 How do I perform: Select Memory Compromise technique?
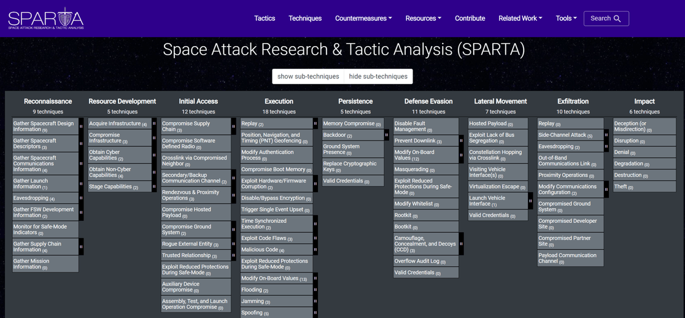coord(353,123)
